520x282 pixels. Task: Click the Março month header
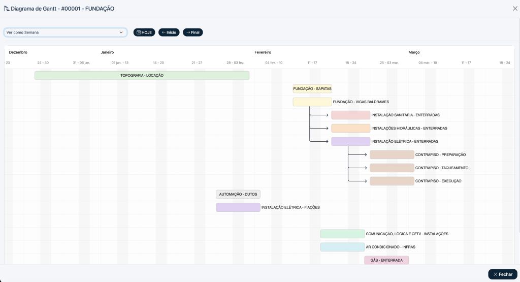point(414,52)
